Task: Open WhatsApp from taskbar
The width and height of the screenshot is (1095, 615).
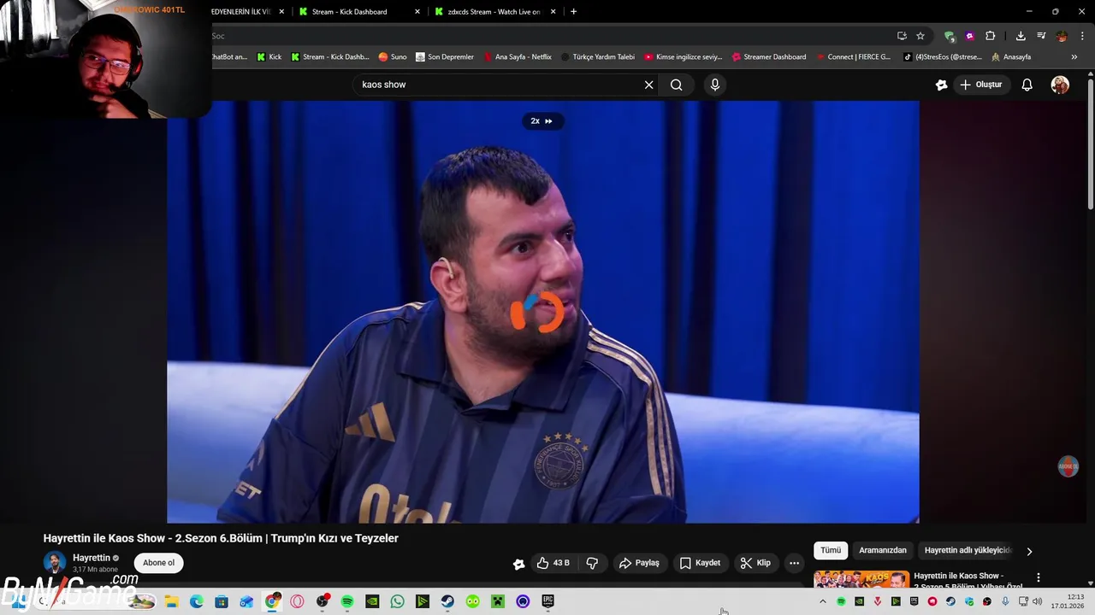Action: tap(397, 601)
